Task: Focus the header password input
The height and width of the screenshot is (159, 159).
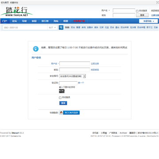Action: tap(124, 15)
